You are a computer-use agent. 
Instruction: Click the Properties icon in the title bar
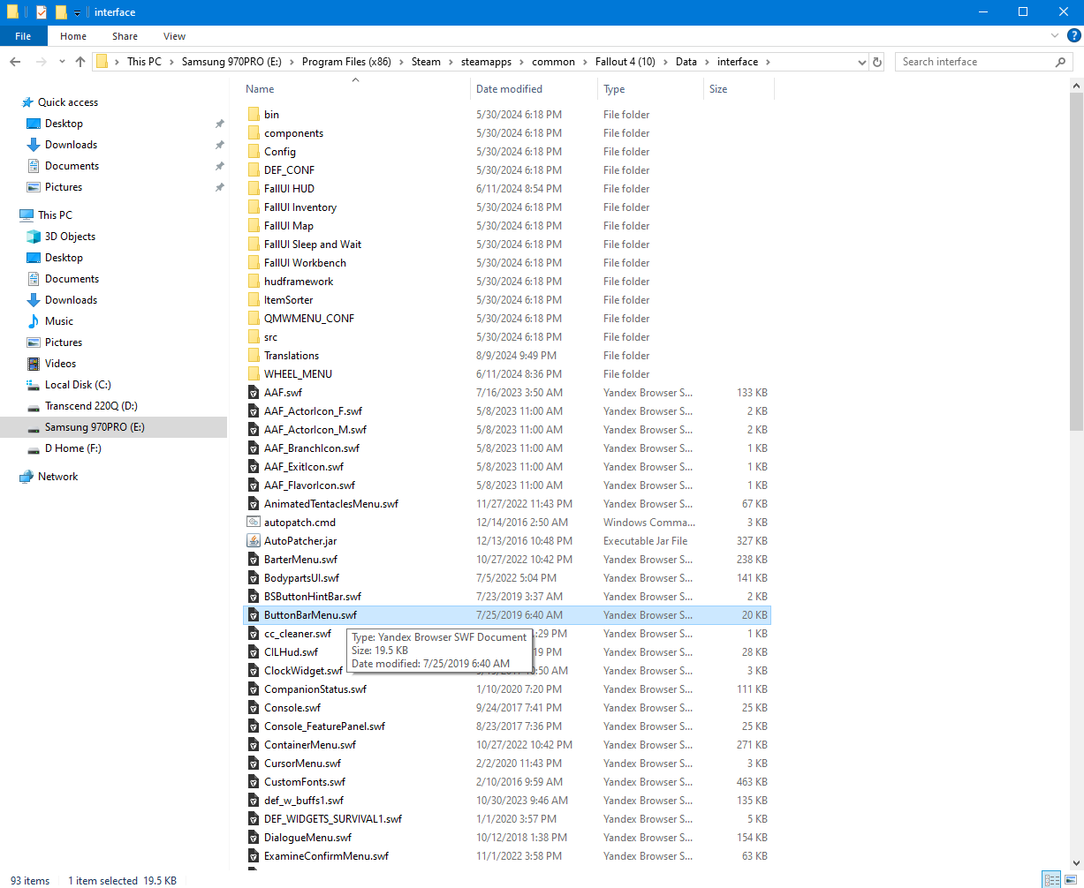point(42,12)
